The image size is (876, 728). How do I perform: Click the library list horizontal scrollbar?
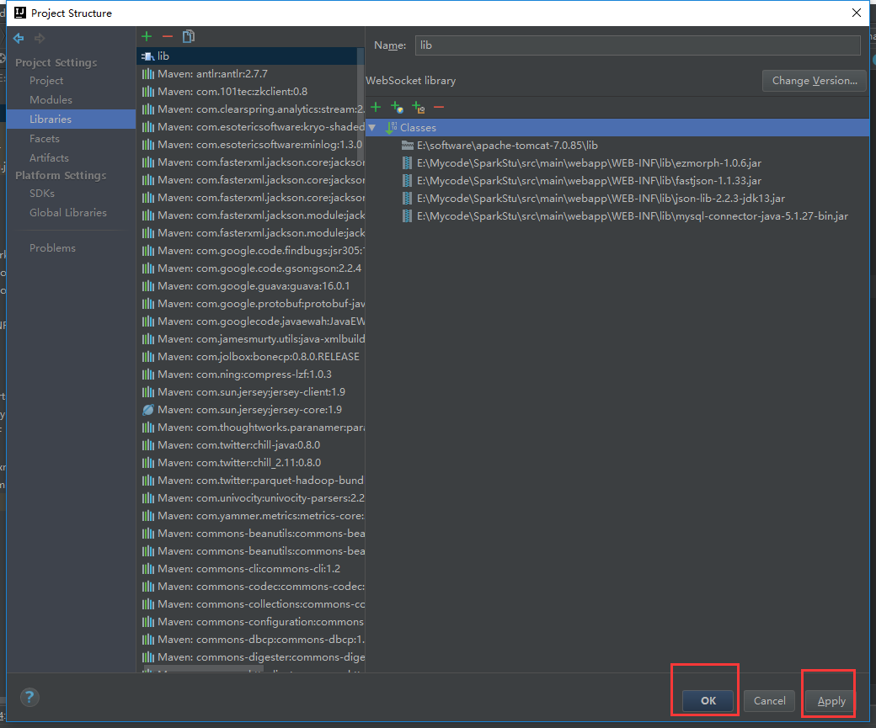pyautogui.click(x=203, y=669)
